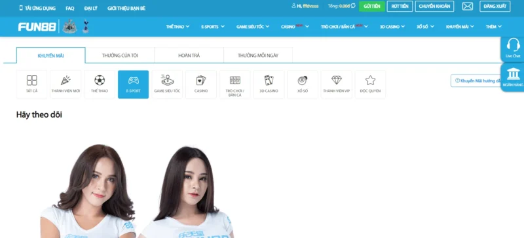Open the Giới Thiệu Bạn Bè link
This screenshot has height=238, width=524.
point(126,8)
